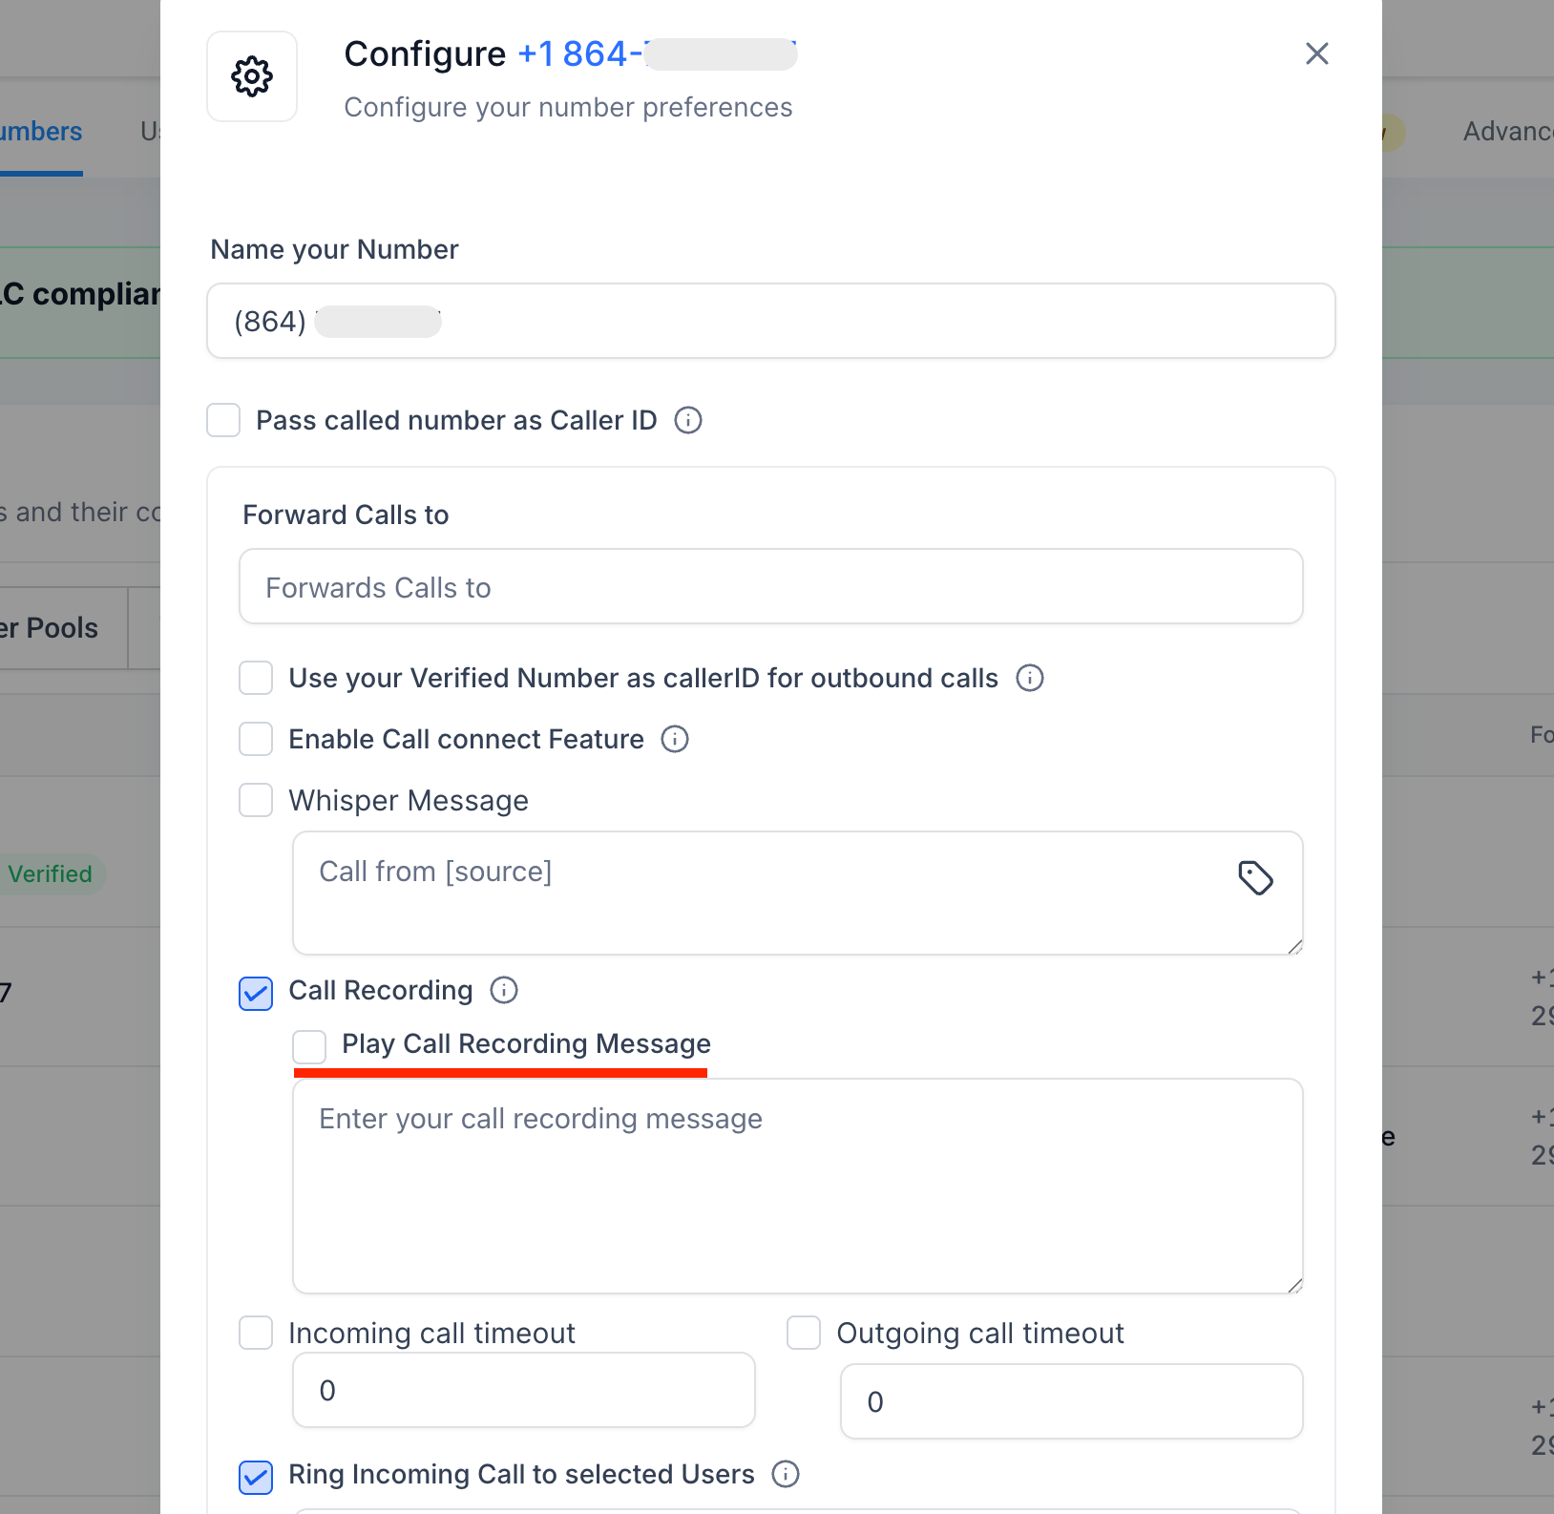Check the Incoming call timeout box

click(256, 1333)
